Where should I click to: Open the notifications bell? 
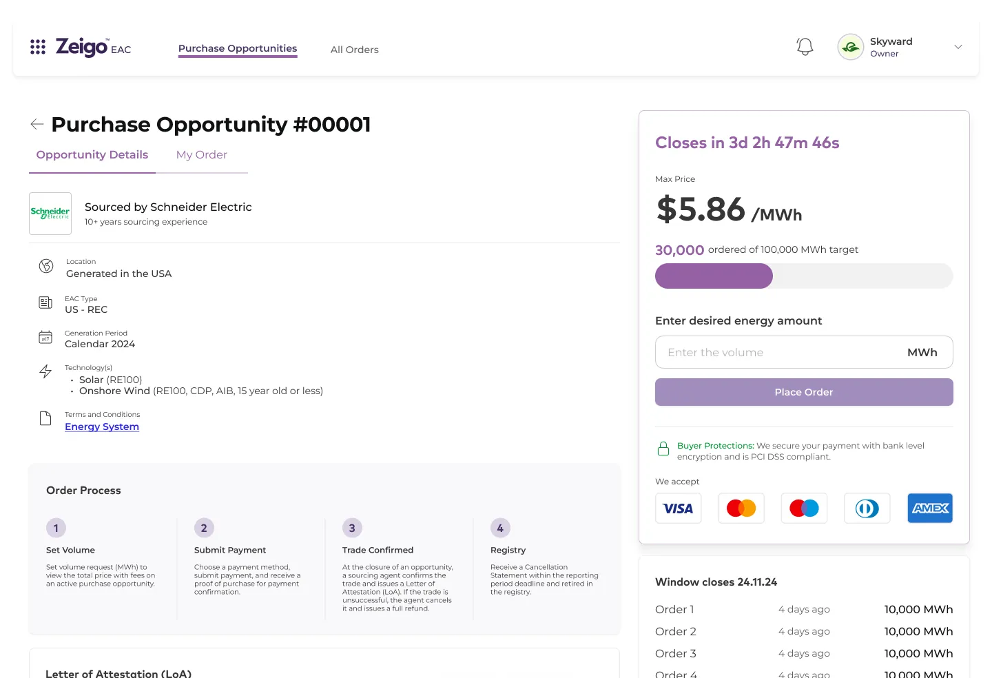click(805, 47)
